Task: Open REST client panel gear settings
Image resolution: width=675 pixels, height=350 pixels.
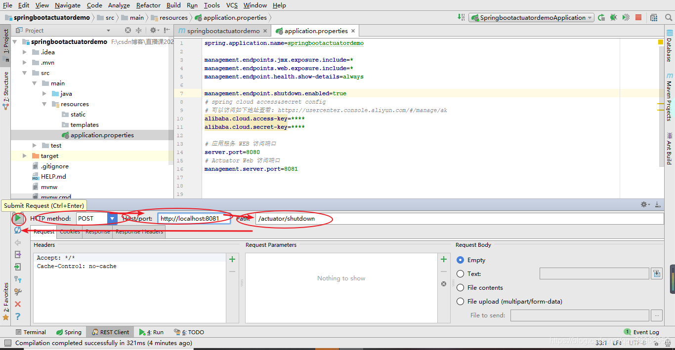Action: (x=645, y=204)
